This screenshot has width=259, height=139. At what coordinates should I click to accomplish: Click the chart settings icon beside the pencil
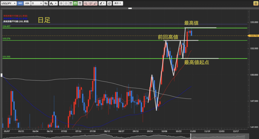[109, 4]
